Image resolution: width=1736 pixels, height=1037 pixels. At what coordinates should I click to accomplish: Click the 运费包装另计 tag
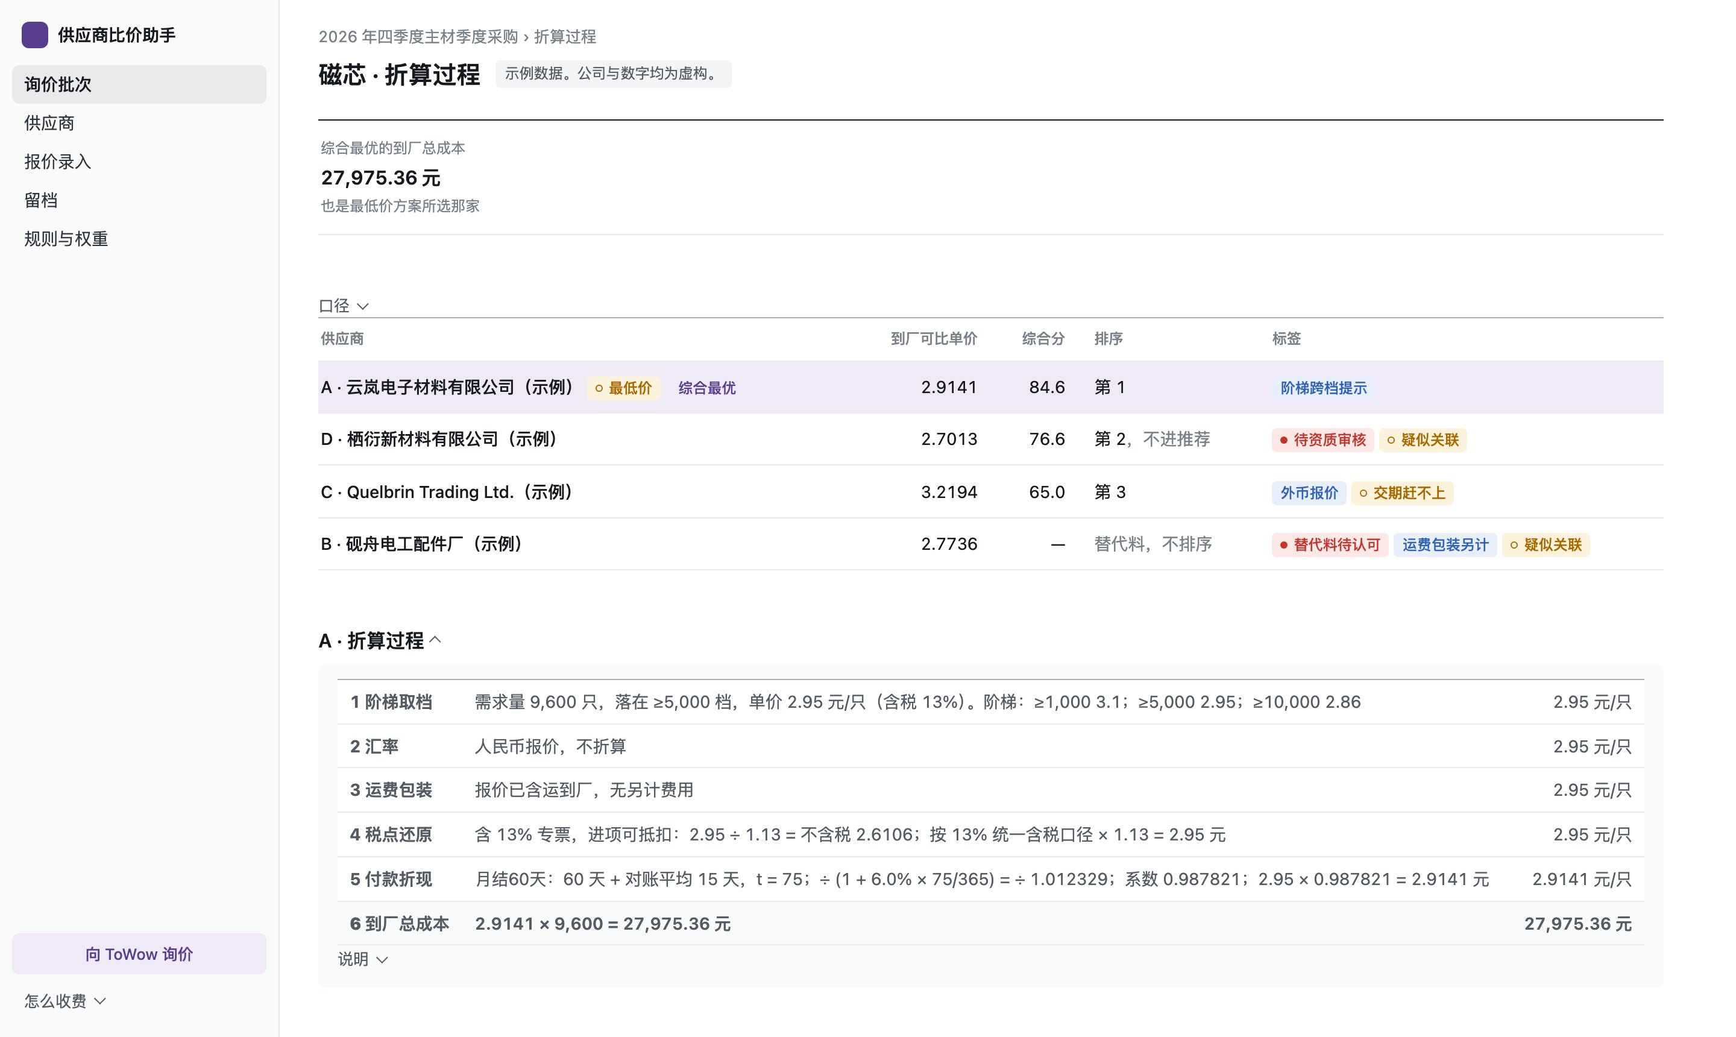pos(1445,544)
